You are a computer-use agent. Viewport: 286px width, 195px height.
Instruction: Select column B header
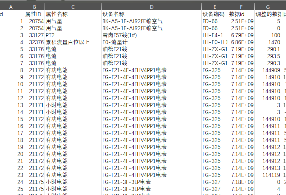click(x=34, y=7)
